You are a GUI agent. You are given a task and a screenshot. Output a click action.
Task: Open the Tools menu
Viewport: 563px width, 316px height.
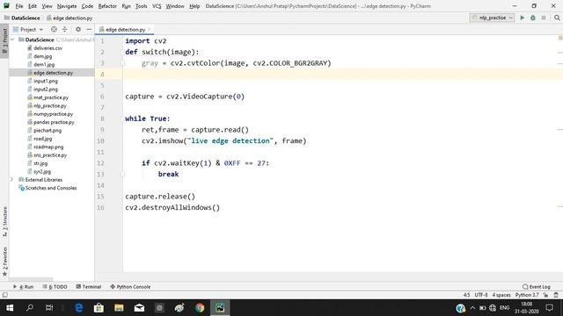pos(141,6)
